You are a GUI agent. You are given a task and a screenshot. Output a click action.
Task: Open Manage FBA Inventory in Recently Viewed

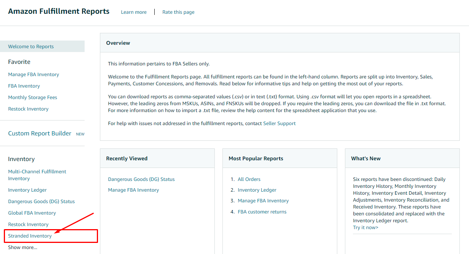click(133, 190)
